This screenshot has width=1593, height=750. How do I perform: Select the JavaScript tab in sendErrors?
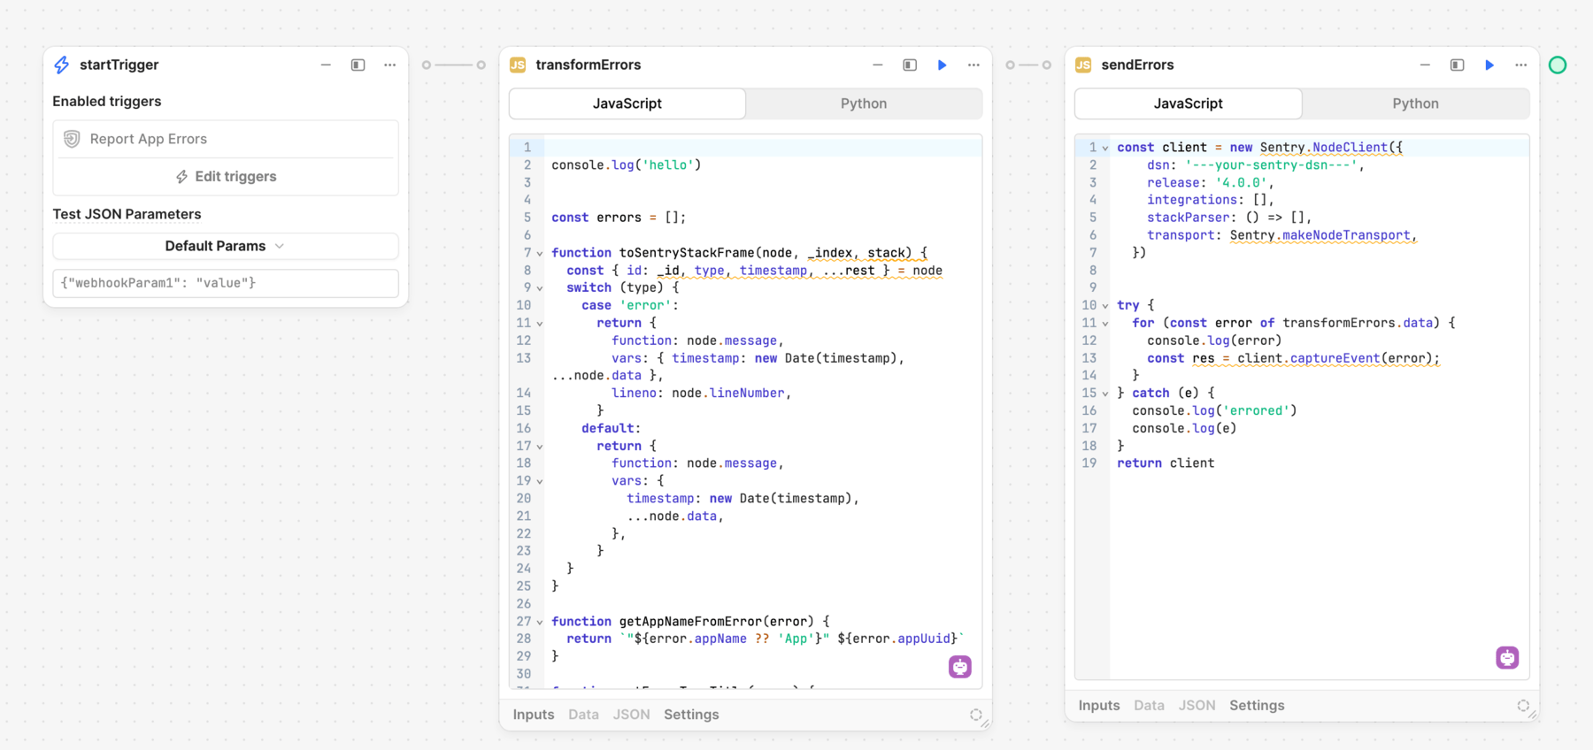(x=1189, y=103)
